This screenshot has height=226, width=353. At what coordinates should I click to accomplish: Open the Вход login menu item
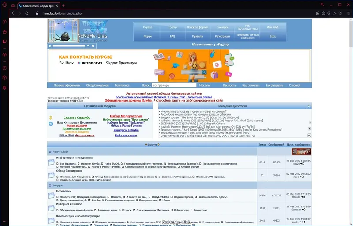tap(272, 36)
